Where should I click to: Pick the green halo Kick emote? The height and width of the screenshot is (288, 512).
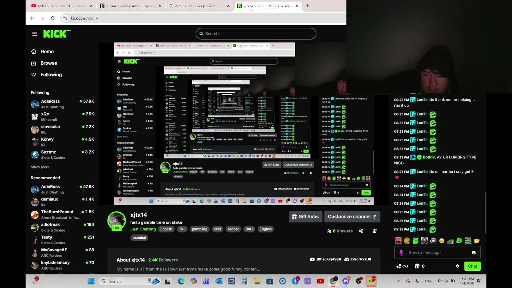pyautogui.click(x=416, y=241)
